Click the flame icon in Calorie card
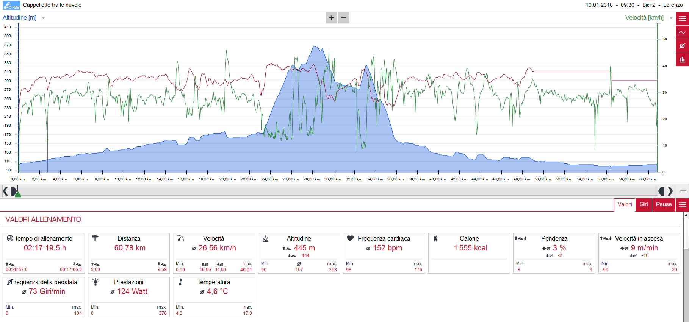Screen dimensions: 689x322 pos(436,238)
